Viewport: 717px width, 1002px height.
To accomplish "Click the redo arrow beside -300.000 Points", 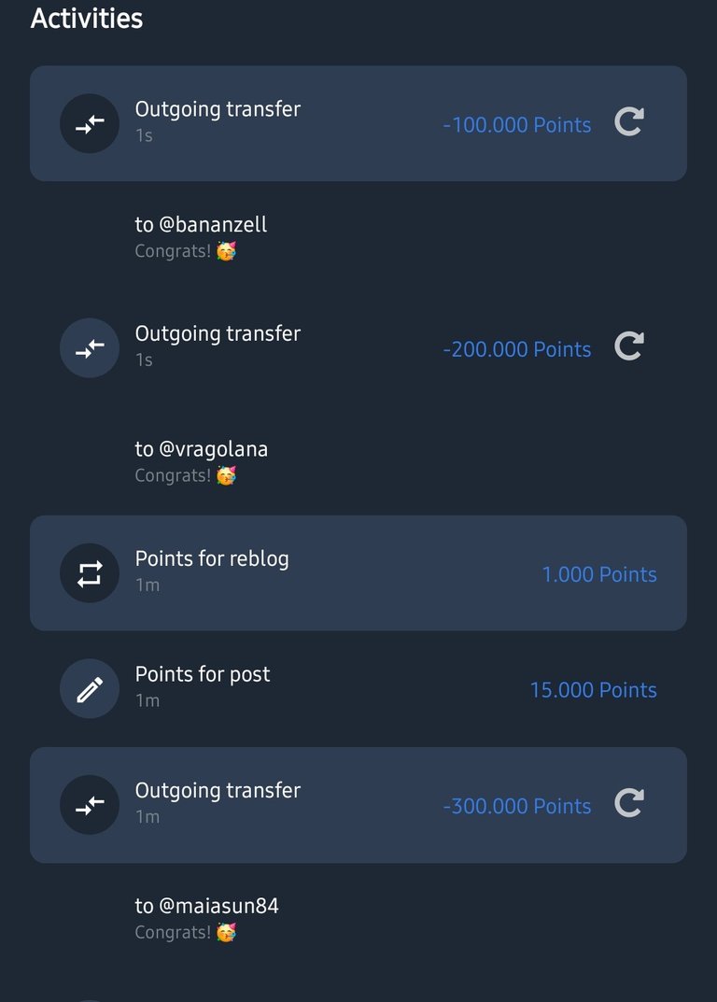I will tap(629, 803).
